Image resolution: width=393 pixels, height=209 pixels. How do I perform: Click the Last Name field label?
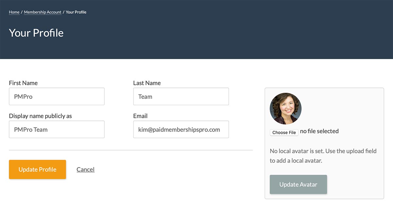[x=147, y=83]
